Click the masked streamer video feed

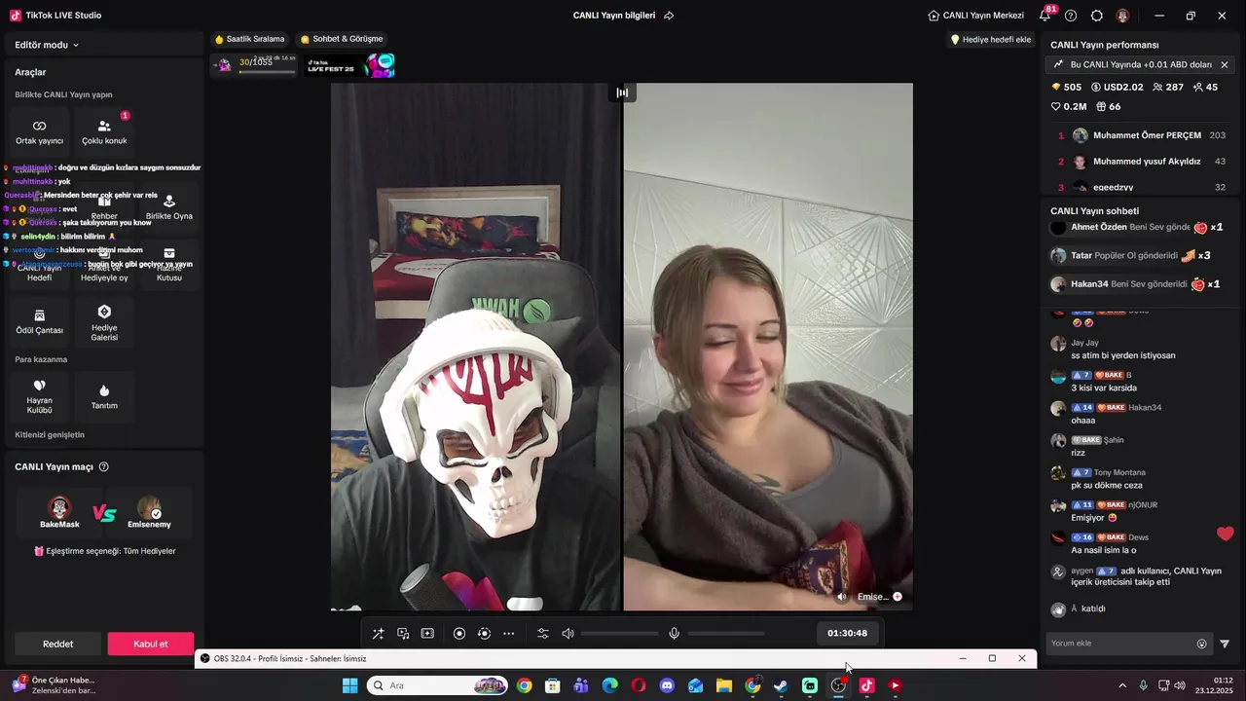click(476, 347)
